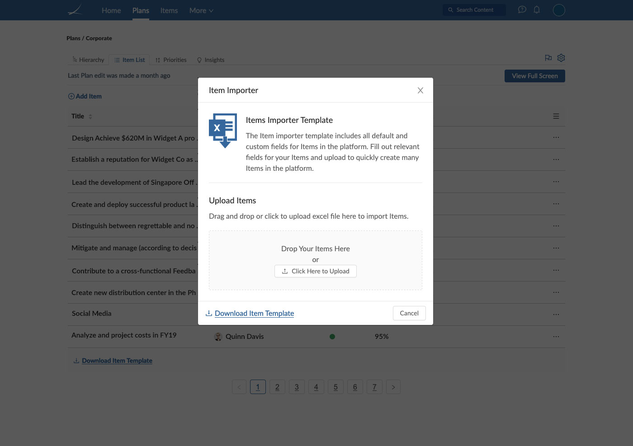Select page 6 in pagination
This screenshot has width=633, height=446.
(x=355, y=387)
